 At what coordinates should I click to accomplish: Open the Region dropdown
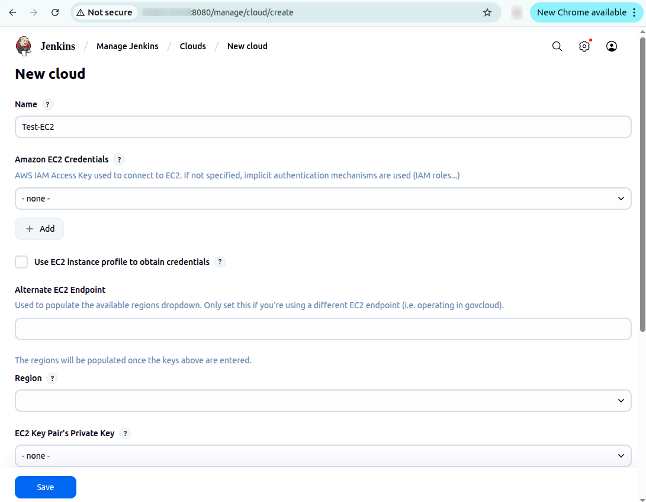point(323,401)
